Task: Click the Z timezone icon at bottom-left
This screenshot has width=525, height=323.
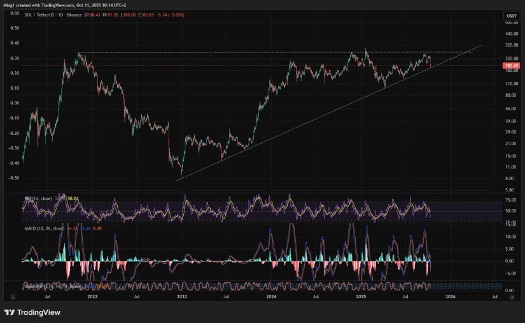Action: click(11, 296)
